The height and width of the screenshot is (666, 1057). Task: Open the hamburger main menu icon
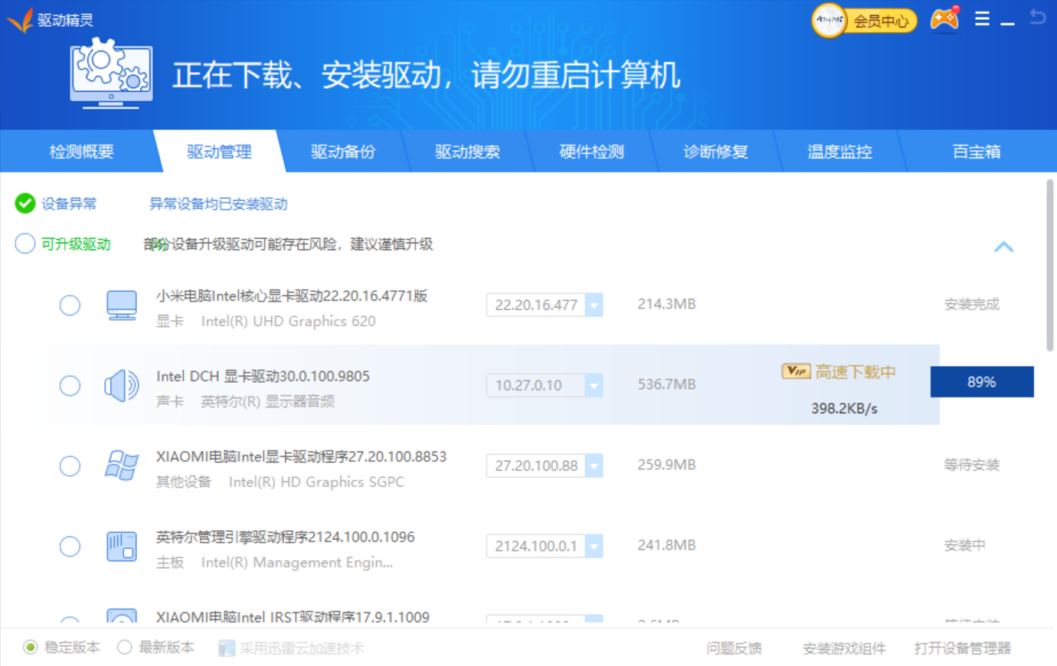click(x=982, y=19)
